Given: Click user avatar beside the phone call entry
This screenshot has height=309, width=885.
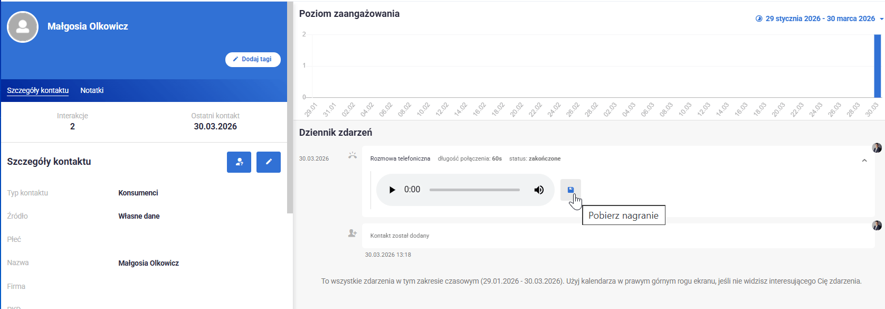Looking at the screenshot, I should [877, 148].
